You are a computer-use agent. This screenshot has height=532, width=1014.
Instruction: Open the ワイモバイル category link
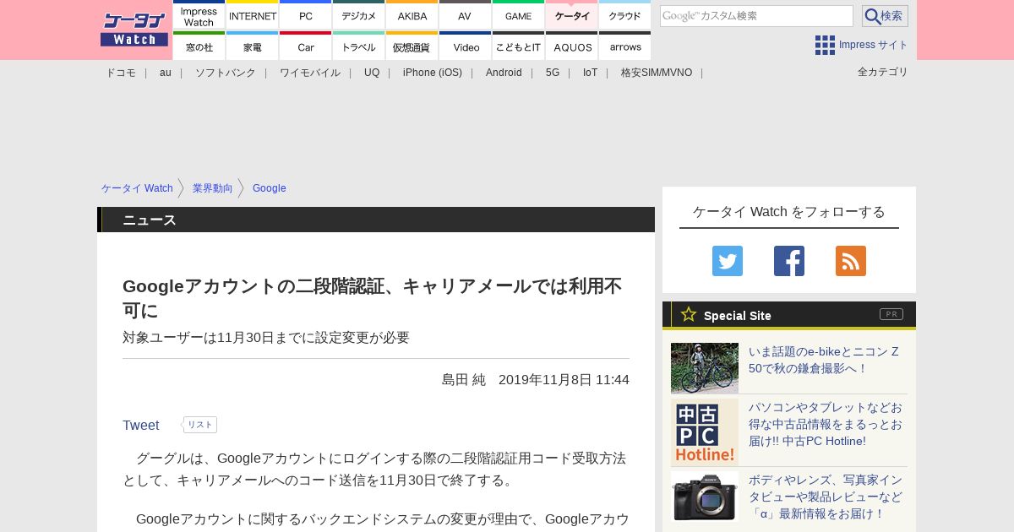[310, 73]
